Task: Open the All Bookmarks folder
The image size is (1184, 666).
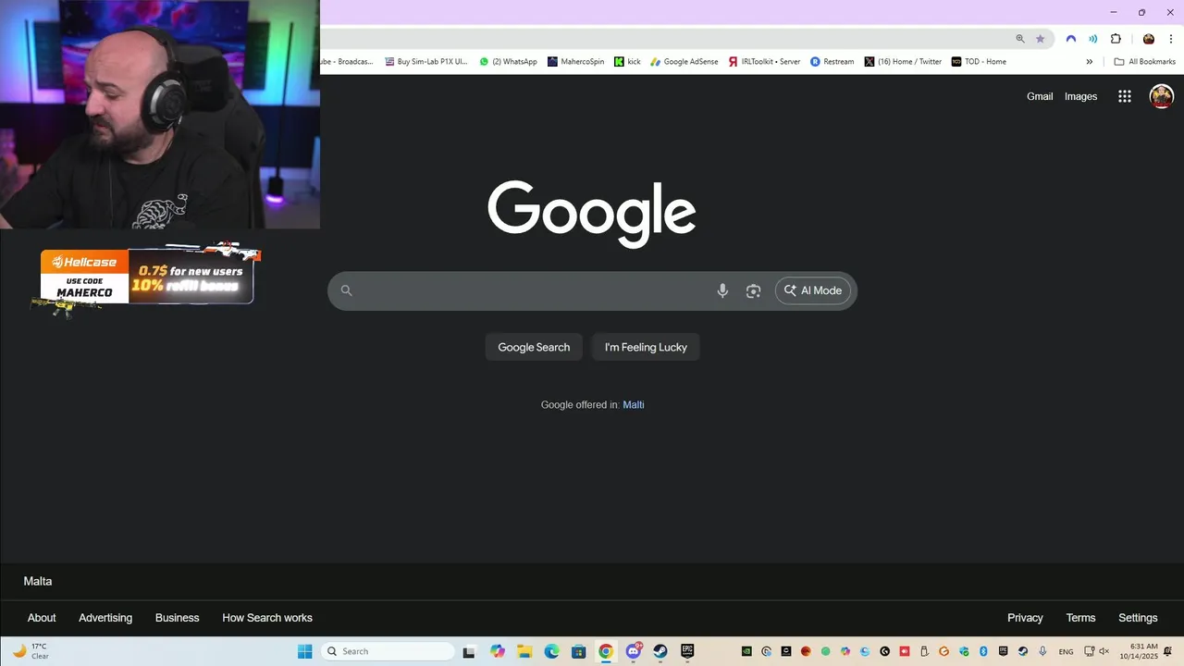Action: (x=1145, y=62)
